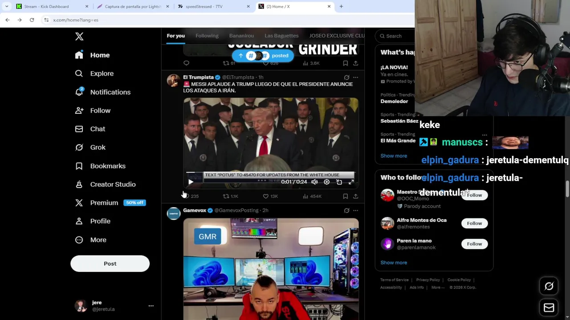Open browser tab search dropdown arrow

(6, 6)
